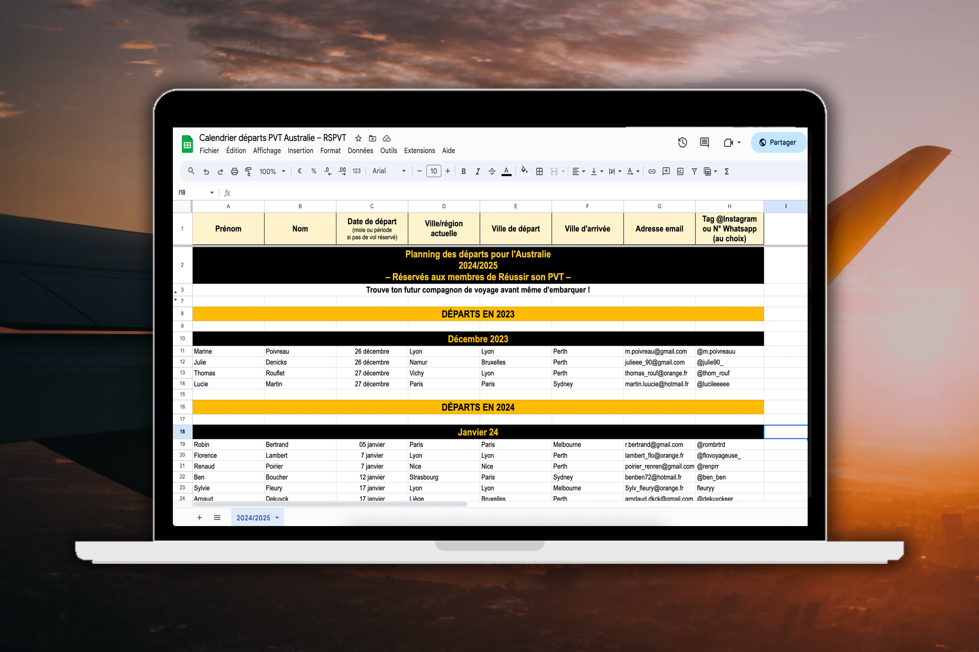
Task: Print the spreadsheet
Action: pyautogui.click(x=234, y=172)
